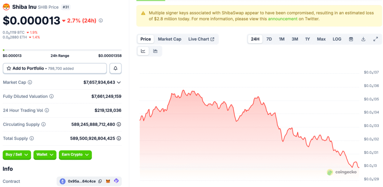Click the $7,657,934,643 market cap value
Screen dimensions: 383x187
[99, 82]
